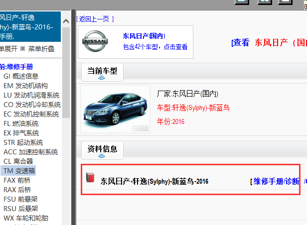307x225 pixels.
Task: Click the red book icon beside 东风日产-轩逸
Action: click(90, 177)
